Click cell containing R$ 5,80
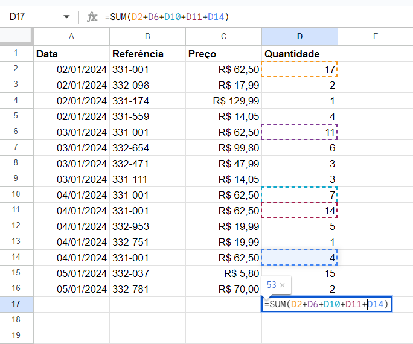 [x=223, y=273]
